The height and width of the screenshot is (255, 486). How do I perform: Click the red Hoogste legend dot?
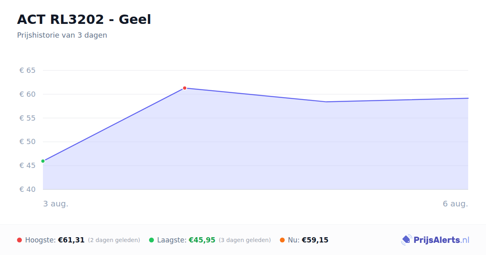coord(19,240)
